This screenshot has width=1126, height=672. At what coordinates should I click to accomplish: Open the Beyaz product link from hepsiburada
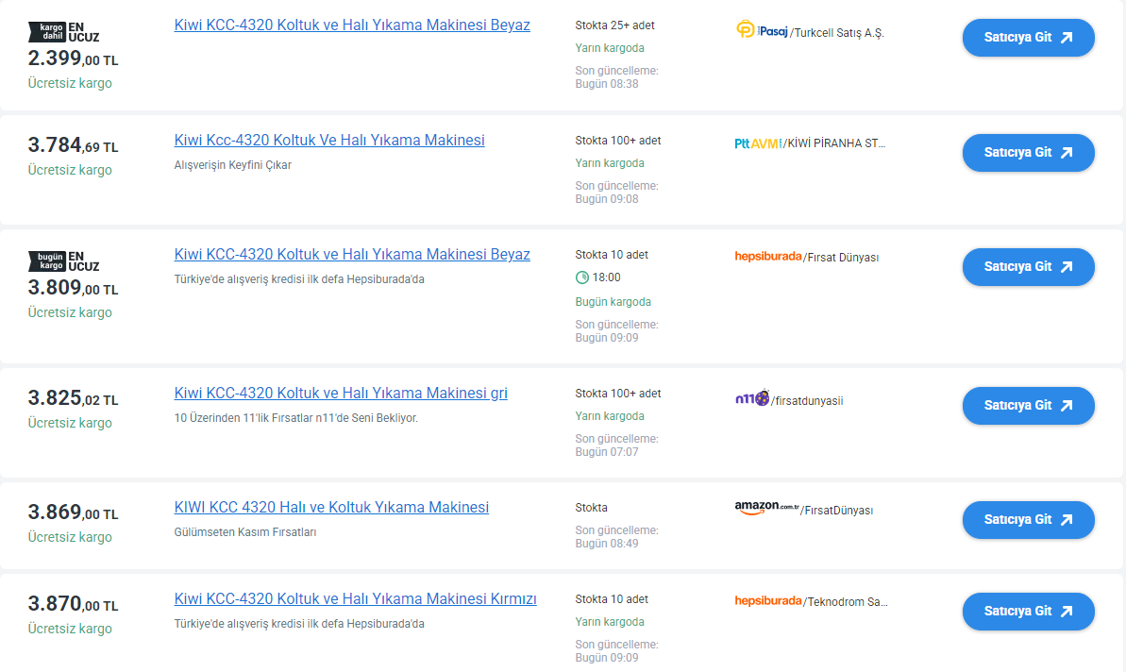coord(352,254)
